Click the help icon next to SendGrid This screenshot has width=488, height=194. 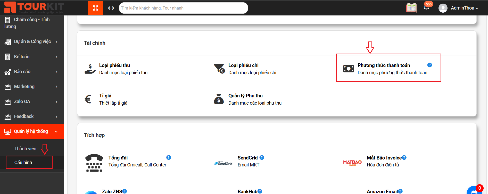tap(262, 157)
